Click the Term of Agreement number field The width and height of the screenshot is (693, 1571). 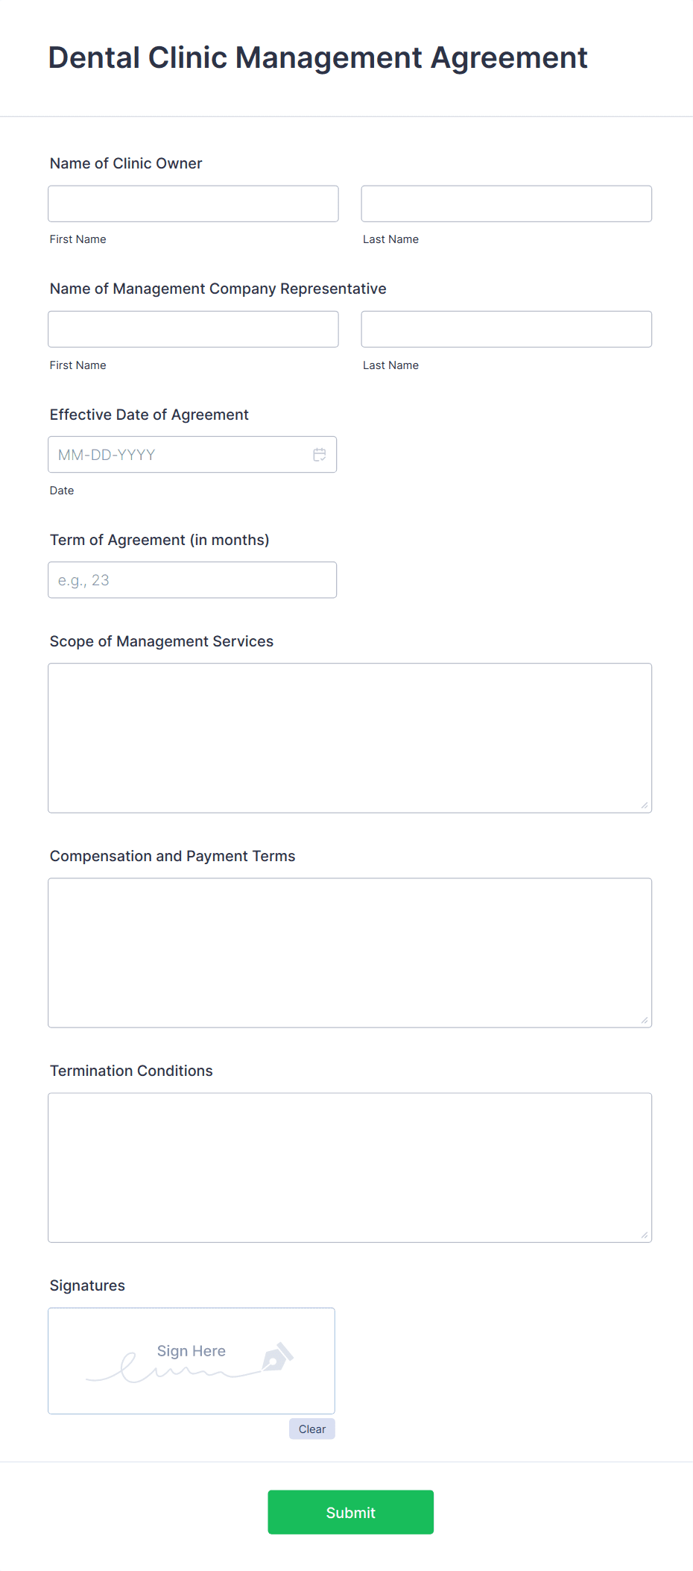[192, 579]
